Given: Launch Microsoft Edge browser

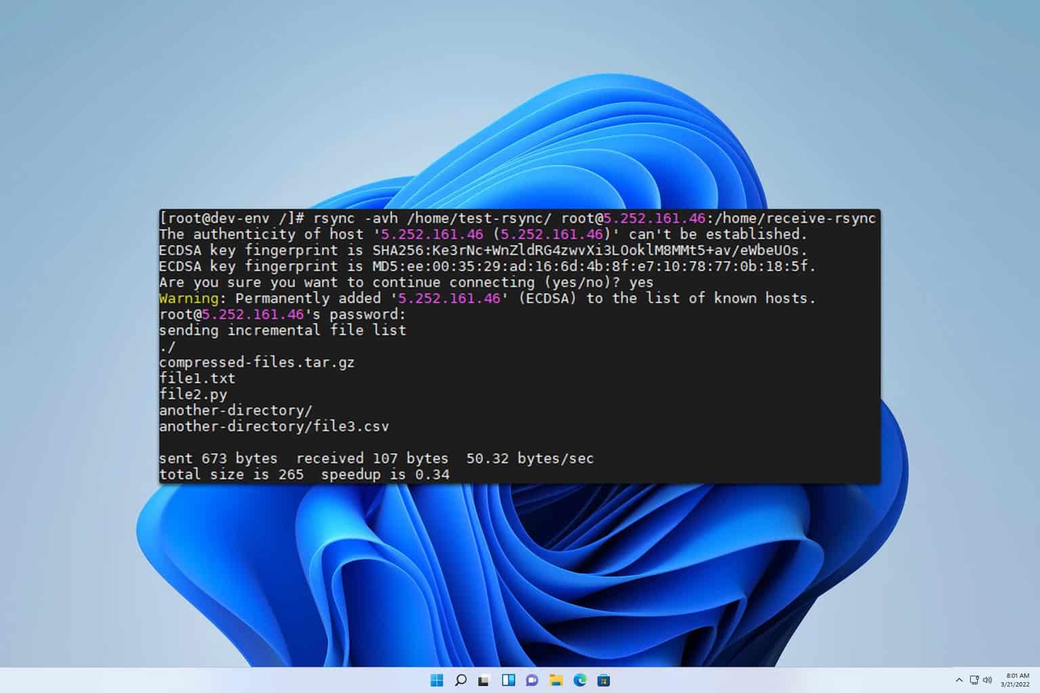Looking at the screenshot, I should [580, 680].
